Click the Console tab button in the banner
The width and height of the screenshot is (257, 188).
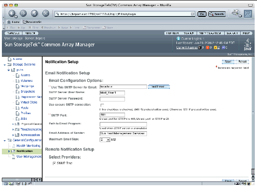[x=14, y=33]
